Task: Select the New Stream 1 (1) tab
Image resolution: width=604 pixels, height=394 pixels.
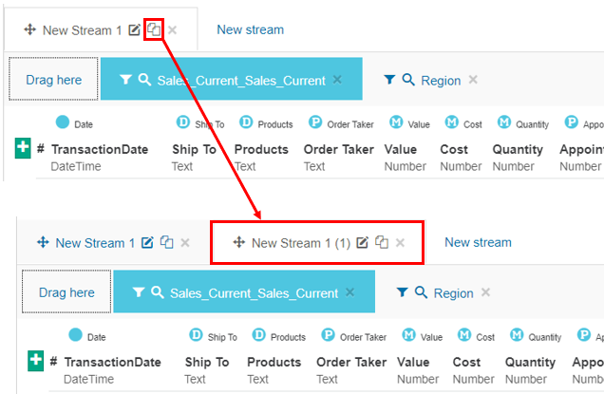Action: 300,243
